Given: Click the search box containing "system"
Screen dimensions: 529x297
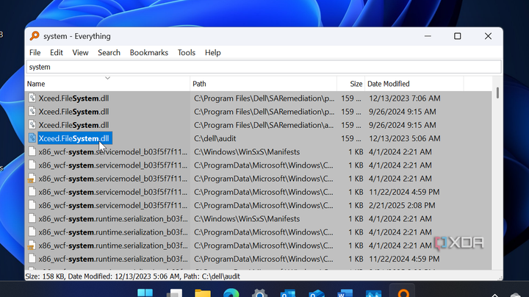Looking at the screenshot, I should [x=263, y=67].
